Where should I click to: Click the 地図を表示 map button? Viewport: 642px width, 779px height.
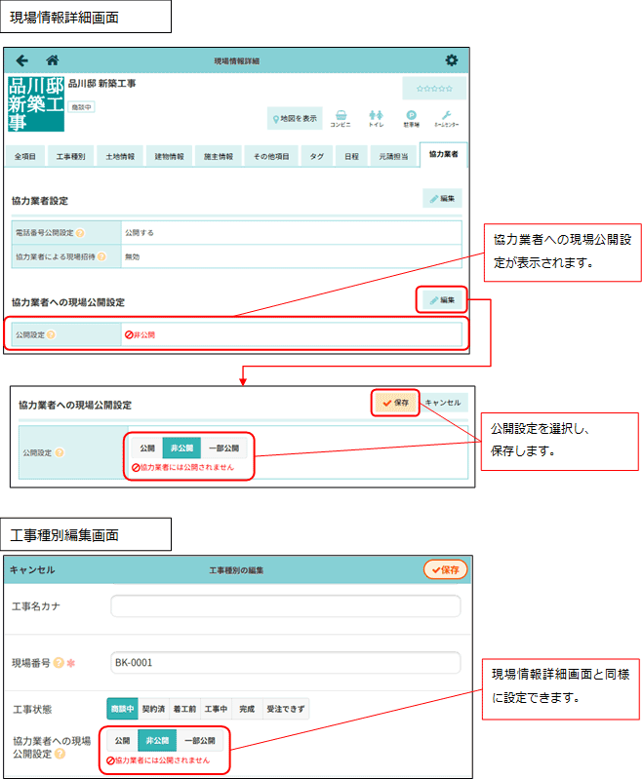[x=296, y=118]
